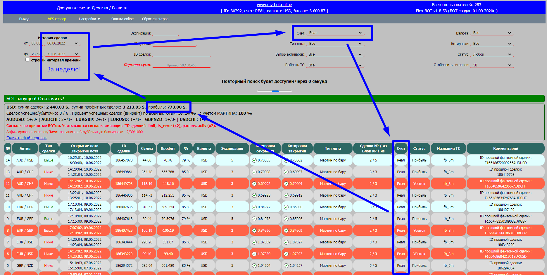Image resolution: width=547 pixels, height=275 pixels.
Task: Click check icon beside closing quote 1.07327
Action: point(286,242)
